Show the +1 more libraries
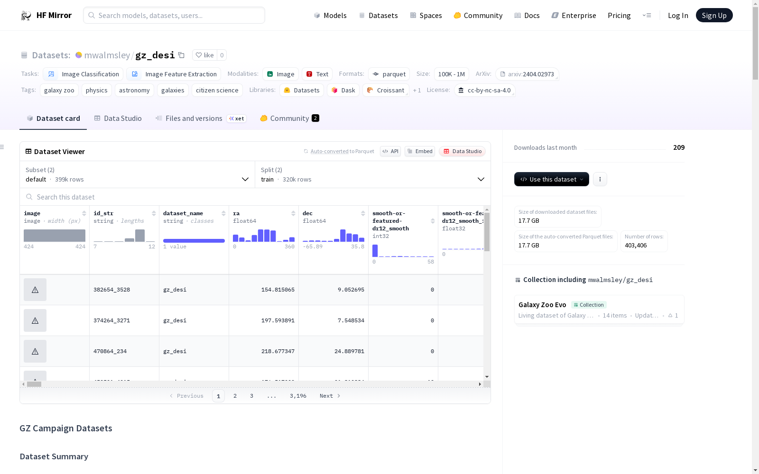The image size is (759, 474). point(417,90)
